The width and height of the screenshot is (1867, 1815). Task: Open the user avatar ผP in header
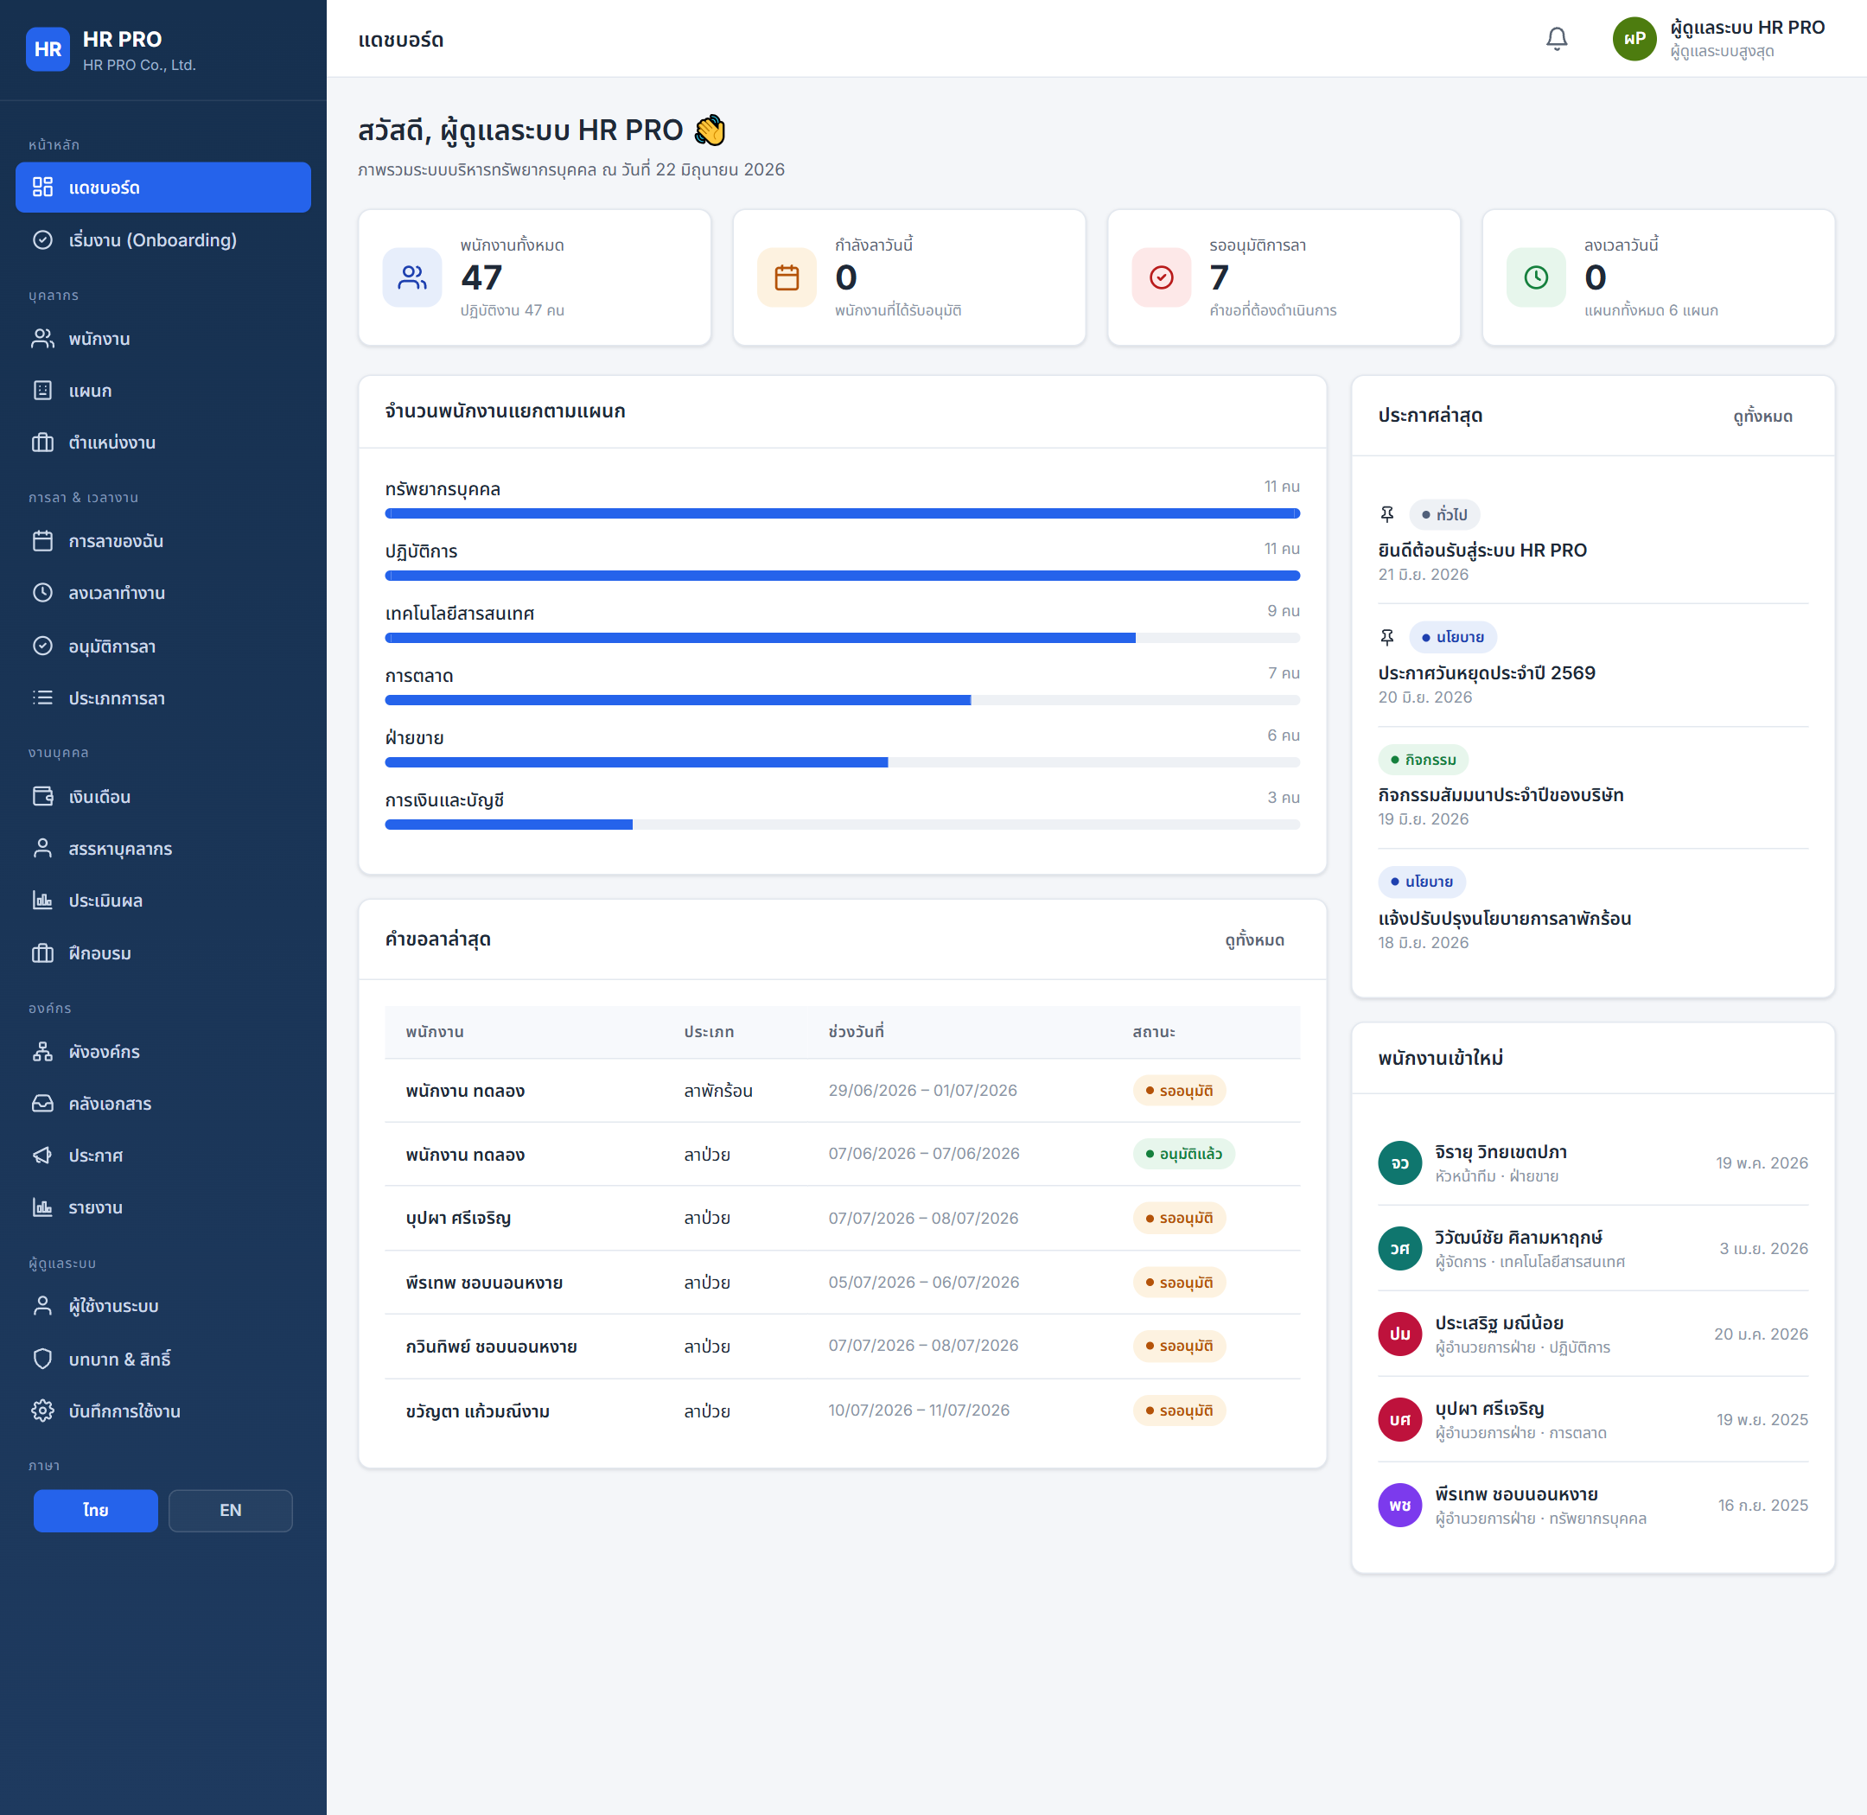[x=1634, y=39]
